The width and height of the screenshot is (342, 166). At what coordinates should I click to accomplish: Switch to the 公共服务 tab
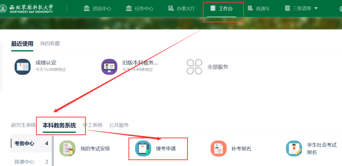tap(119, 125)
